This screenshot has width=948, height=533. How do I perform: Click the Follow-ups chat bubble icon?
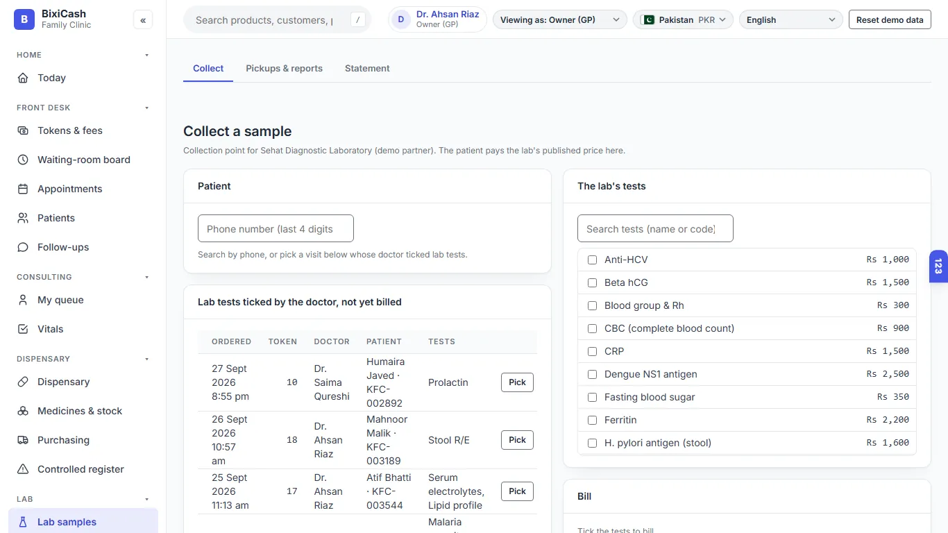click(23, 247)
